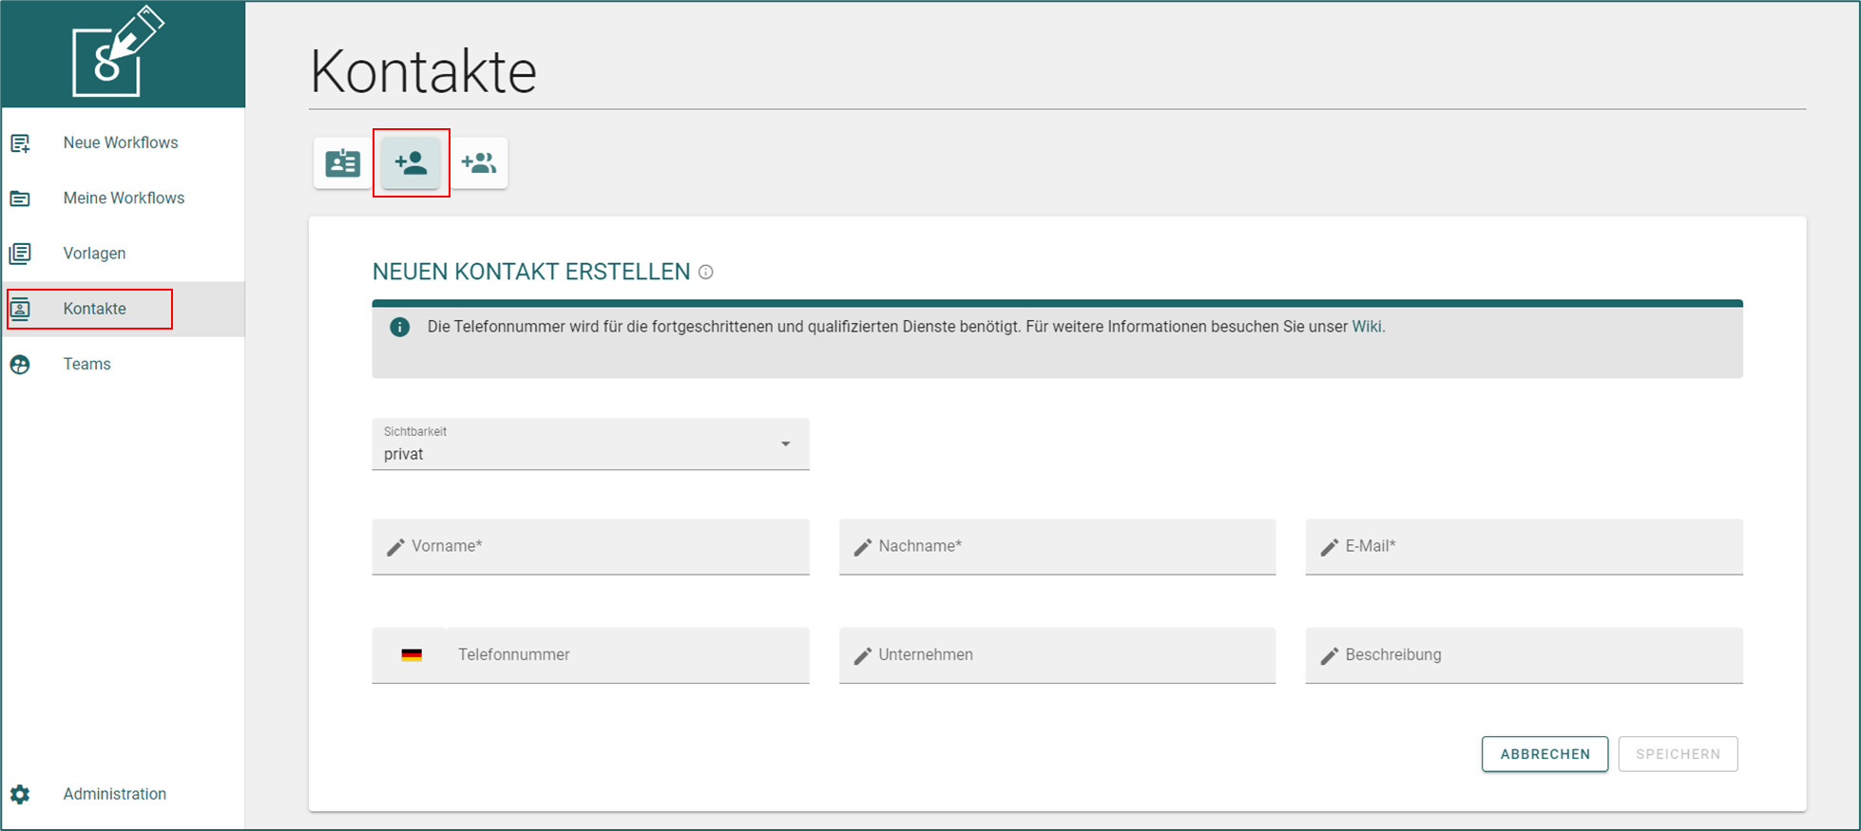
Task: Focus the Nachname input field
Action: (x=1057, y=547)
